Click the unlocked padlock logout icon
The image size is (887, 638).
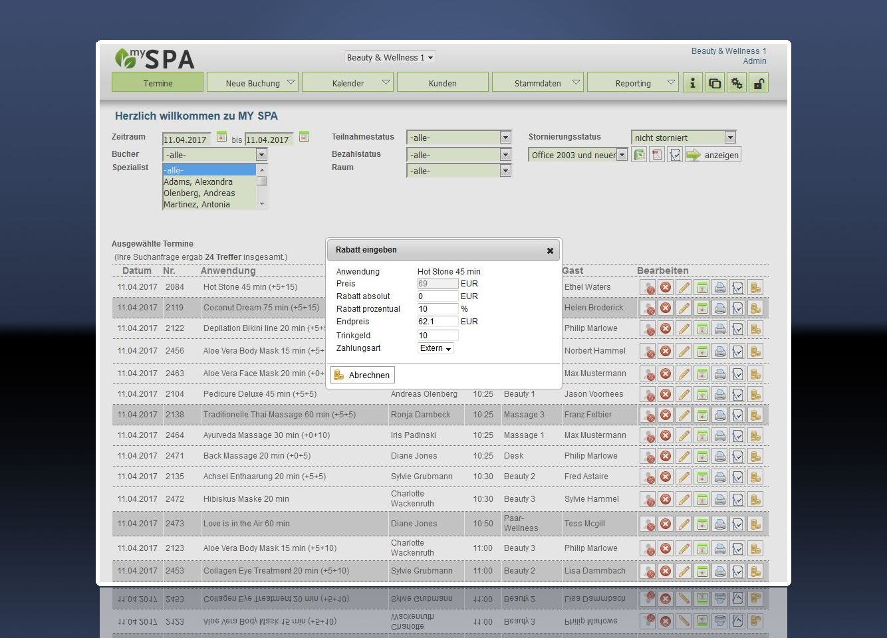[x=758, y=83]
